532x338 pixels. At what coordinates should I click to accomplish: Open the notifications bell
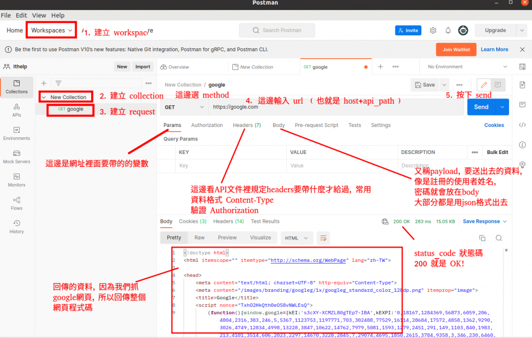(x=448, y=31)
